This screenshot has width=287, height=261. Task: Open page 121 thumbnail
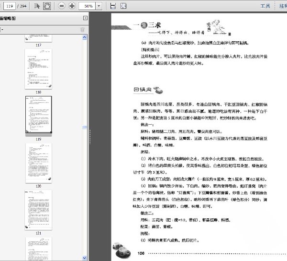pyautogui.click(x=38, y=210)
